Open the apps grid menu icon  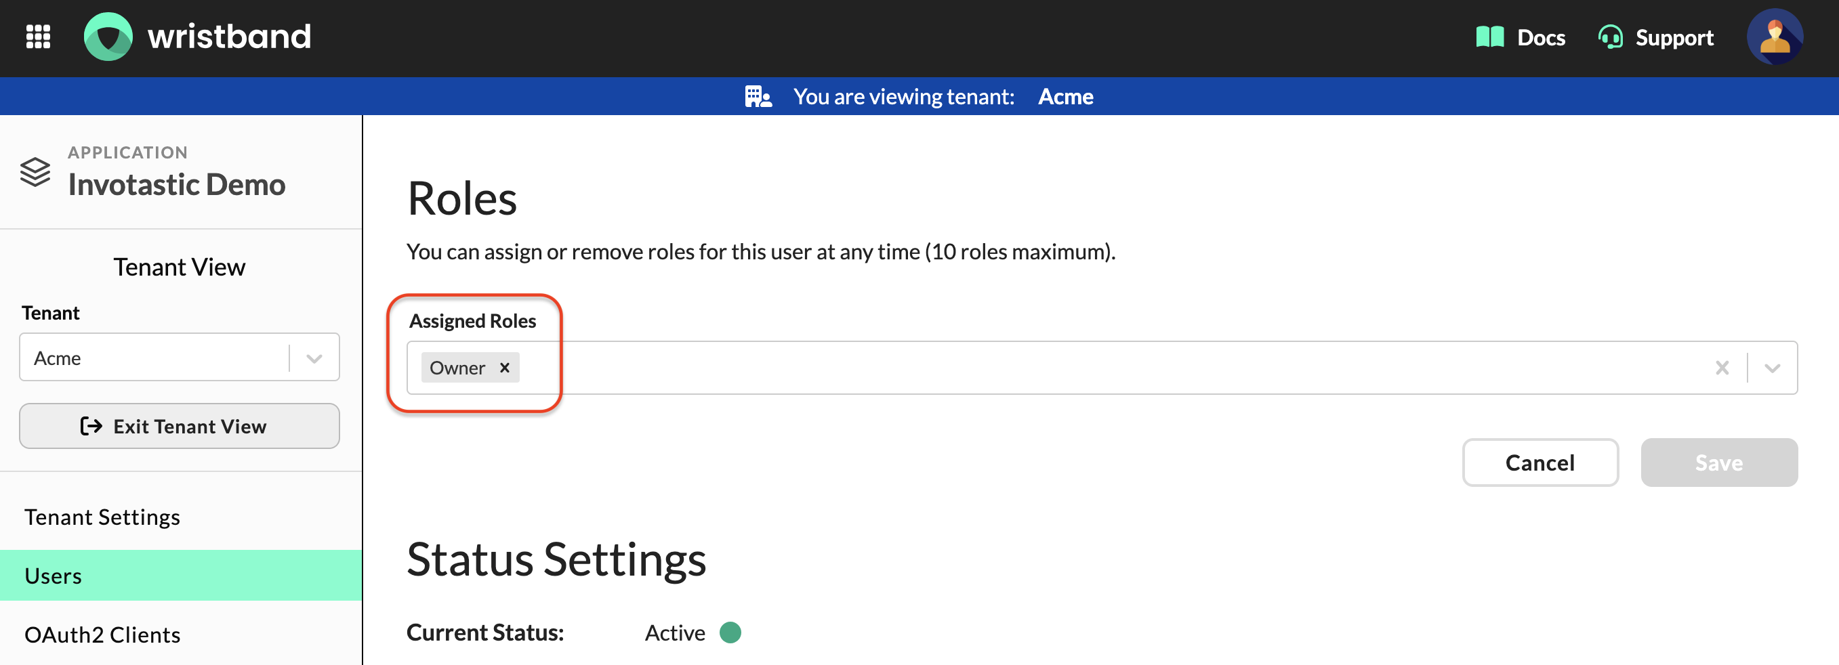38,37
